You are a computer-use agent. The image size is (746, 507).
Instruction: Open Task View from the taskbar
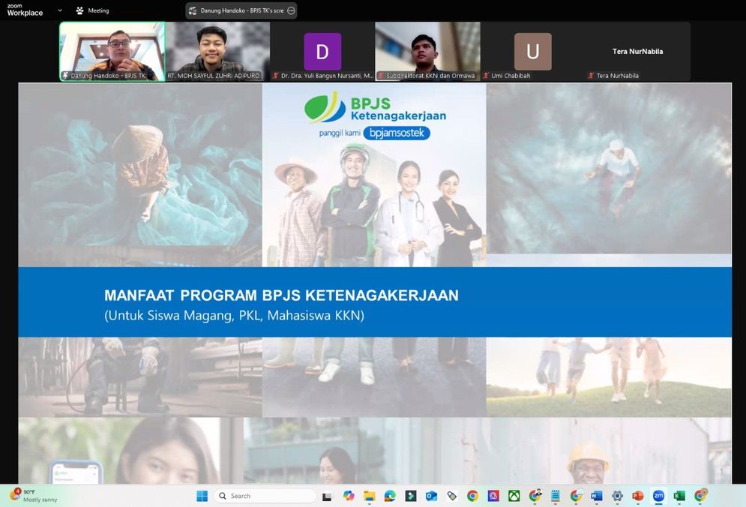(x=327, y=496)
